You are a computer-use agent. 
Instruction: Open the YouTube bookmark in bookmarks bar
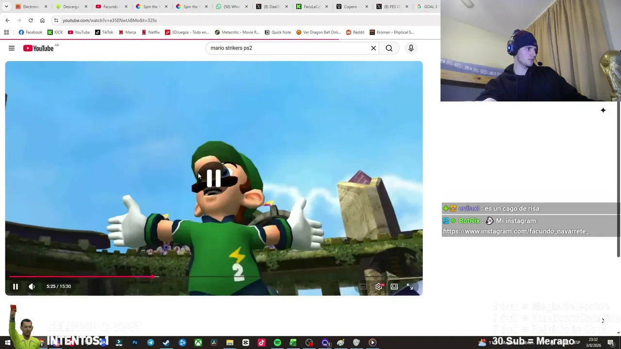tap(79, 32)
